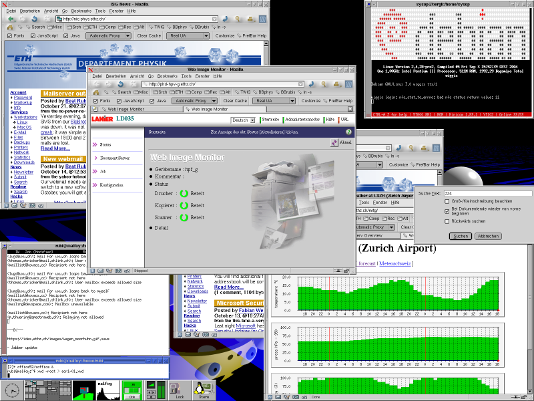Open Real UA dropdown in Web Image Monitor window
The image size is (534, 401).
tap(274, 101)
